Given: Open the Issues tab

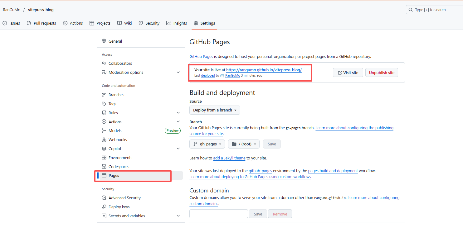Looking at the screenshot, I should coord(11,23).
